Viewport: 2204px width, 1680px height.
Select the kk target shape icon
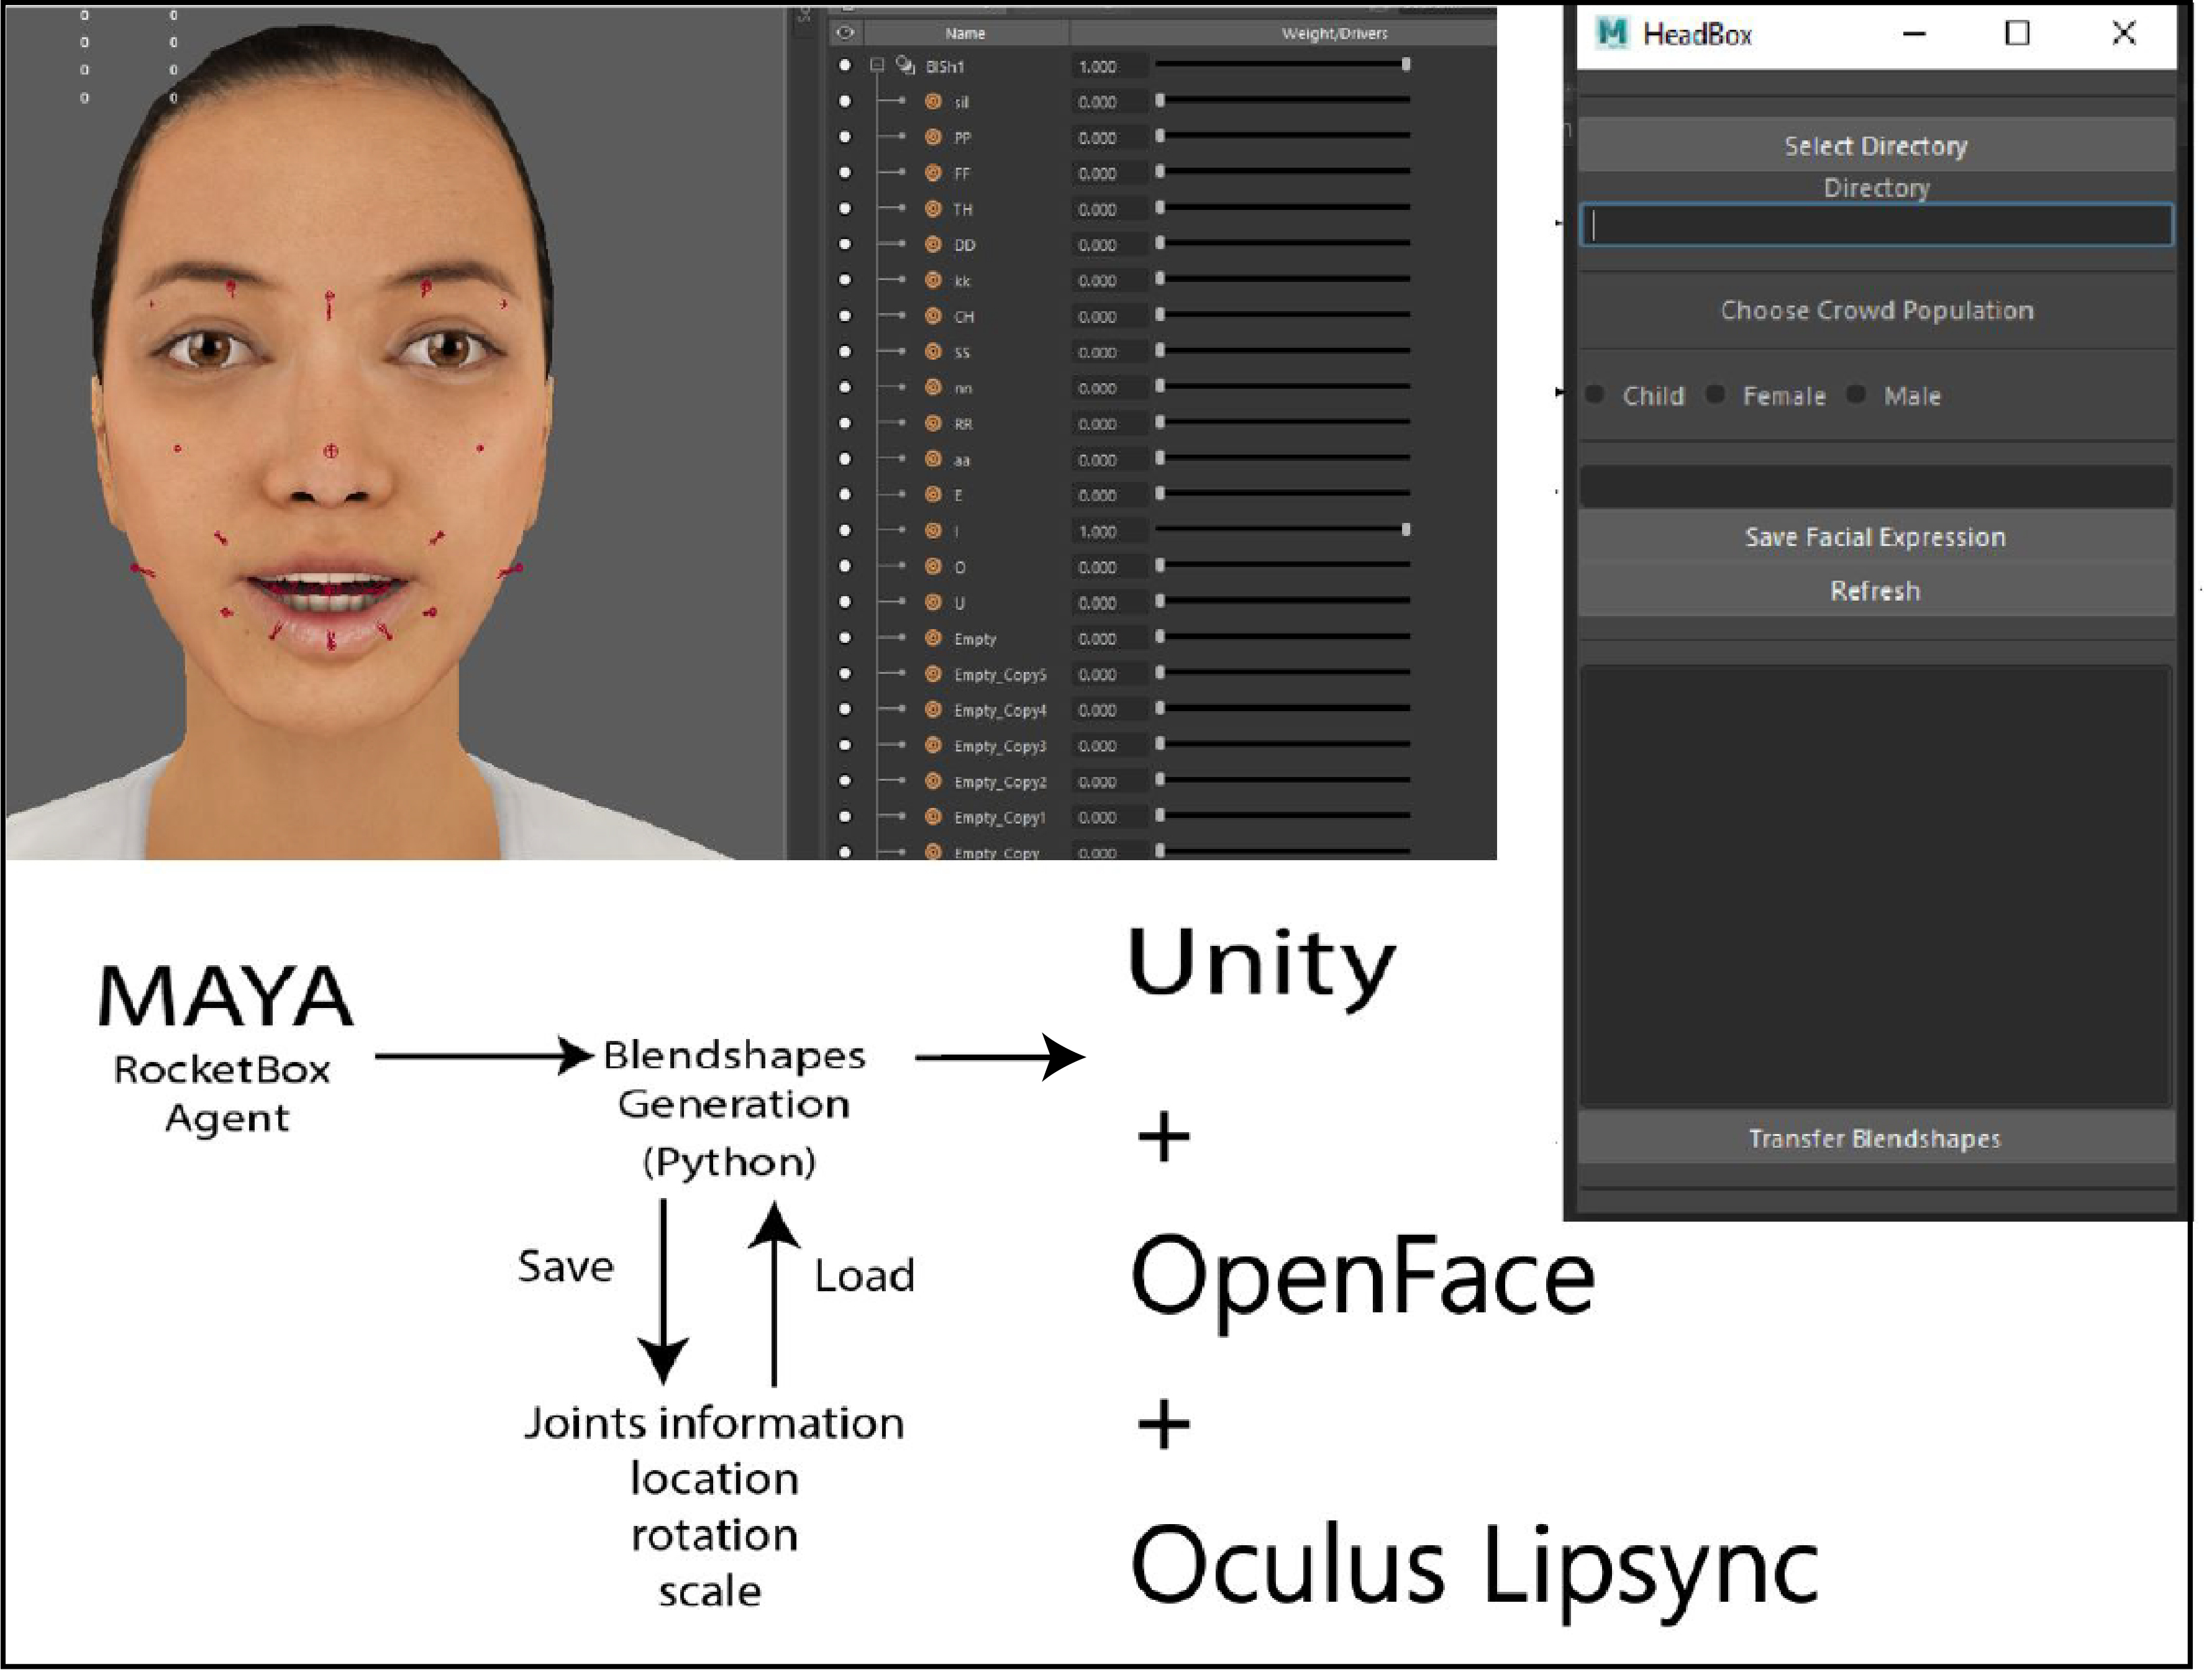(933, 281)
